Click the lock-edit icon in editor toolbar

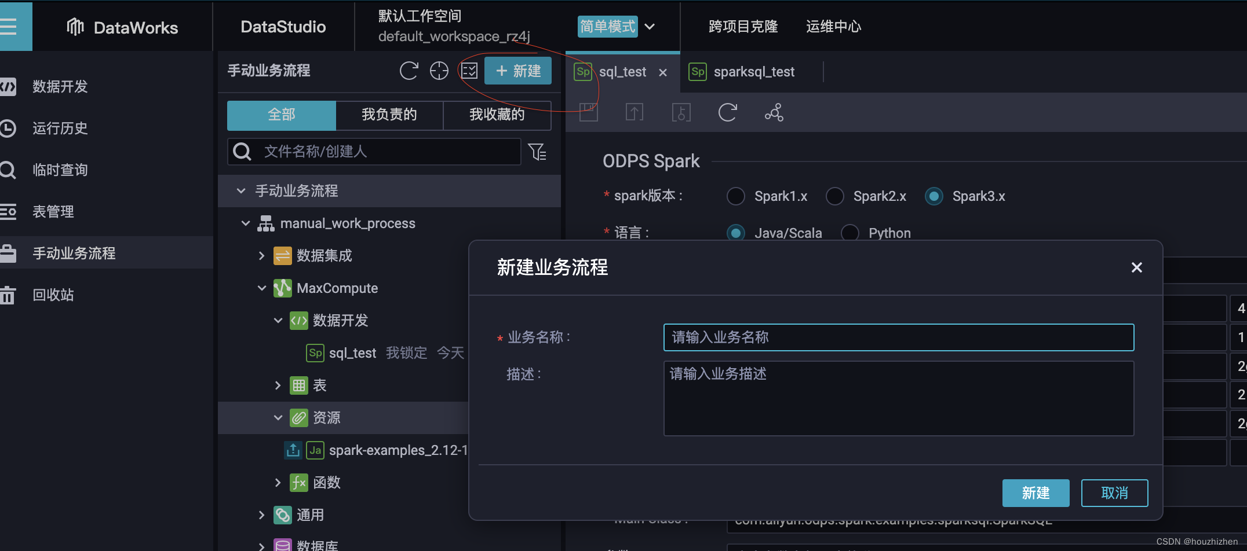coord(681,112)
